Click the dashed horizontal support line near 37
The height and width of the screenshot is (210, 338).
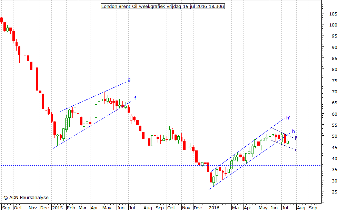click(161, 166)
